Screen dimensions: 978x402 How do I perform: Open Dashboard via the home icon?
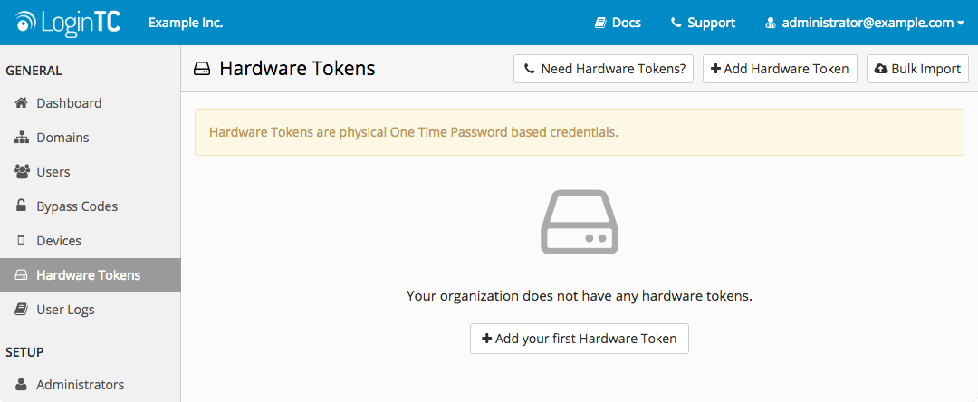click(x=21, y=103)
